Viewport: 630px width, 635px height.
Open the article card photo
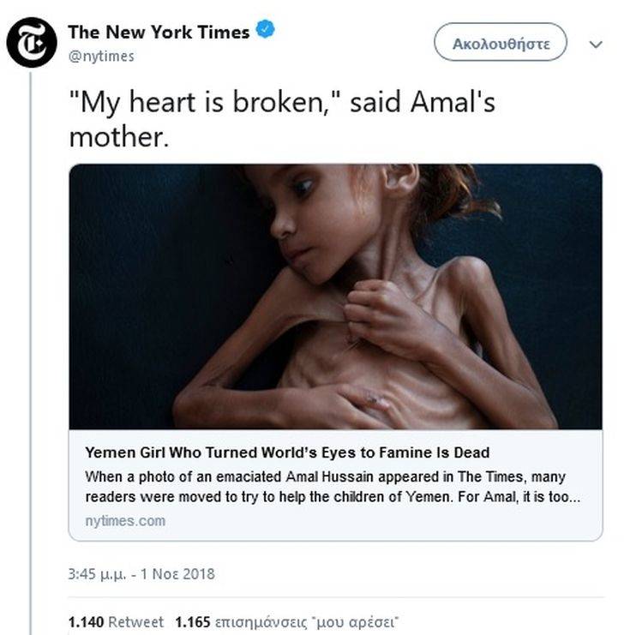[x=335, y=297]
